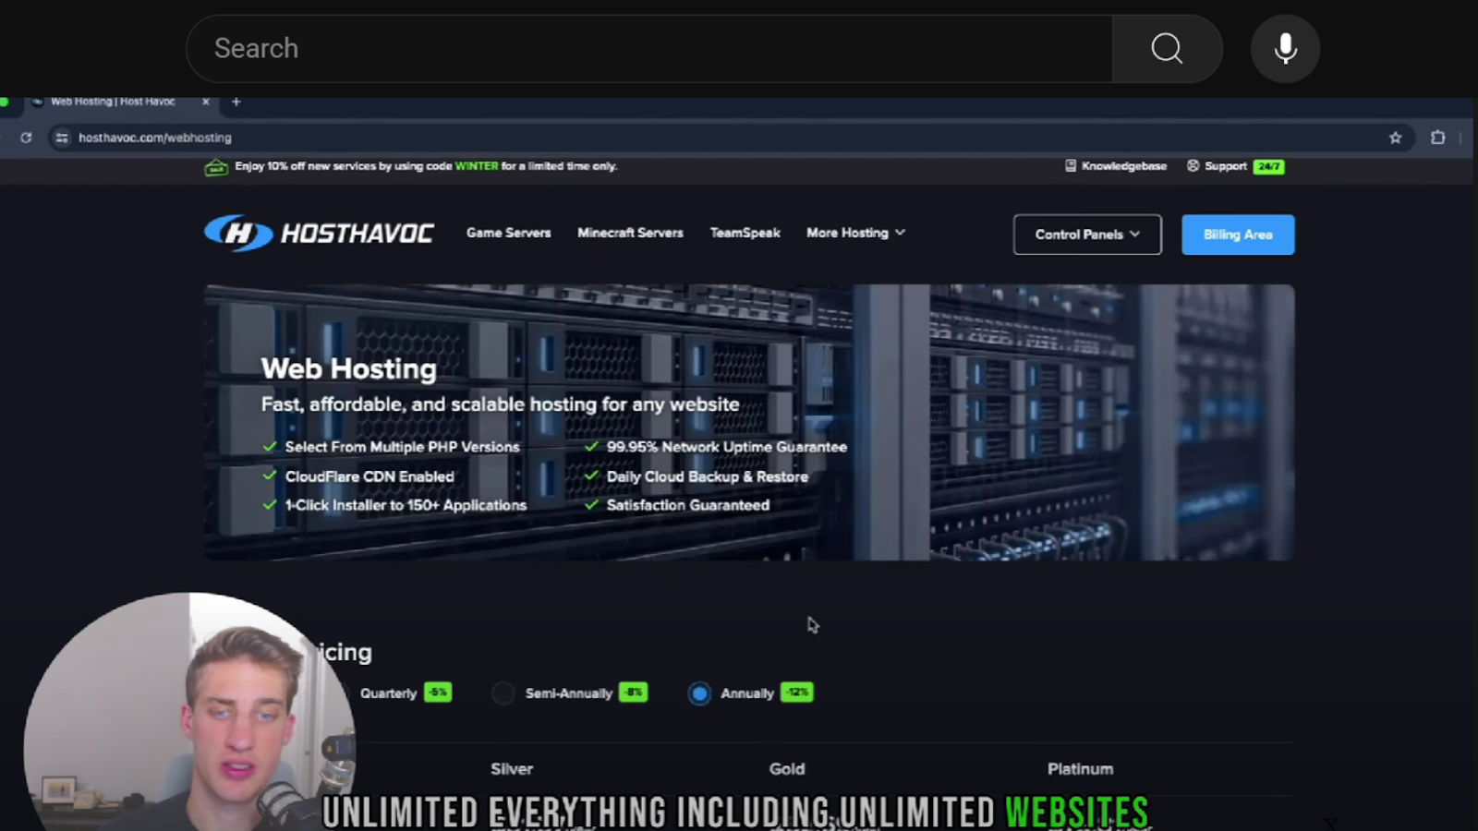This screenshot has width=1478, height=831.
Task: Open the browser extensions puzzle icon
Action: coord(1437,138)
